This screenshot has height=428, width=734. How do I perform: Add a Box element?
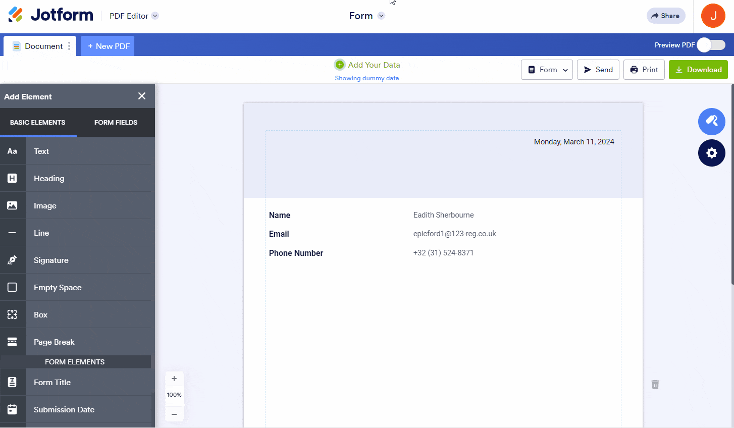(76, 314)
